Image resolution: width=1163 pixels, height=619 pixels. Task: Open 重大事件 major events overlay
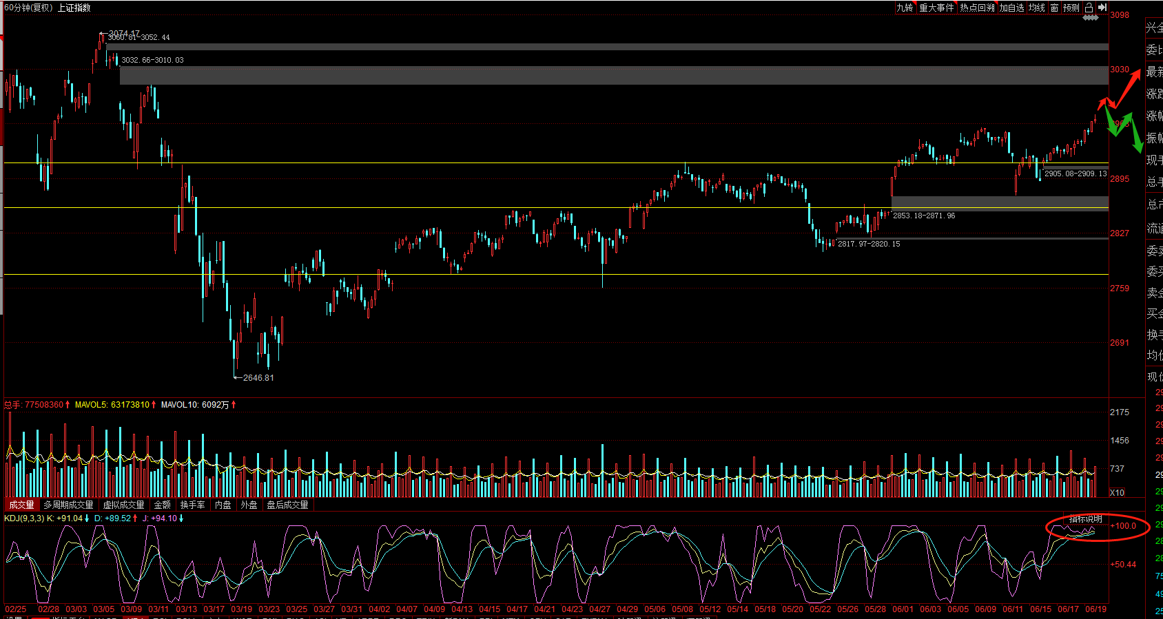936,8
